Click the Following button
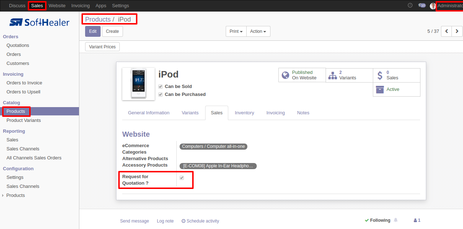Image resolution: width=463 pixels, height=229 pixels. click(378, 220)
